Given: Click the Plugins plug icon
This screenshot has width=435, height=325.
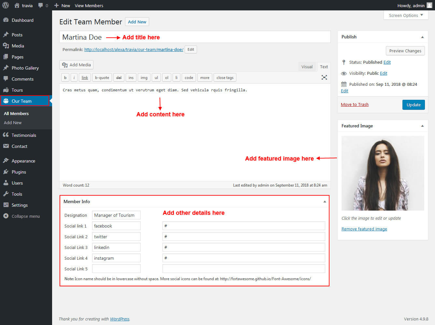Looking at the screenshot, I should tap(6, 172).
